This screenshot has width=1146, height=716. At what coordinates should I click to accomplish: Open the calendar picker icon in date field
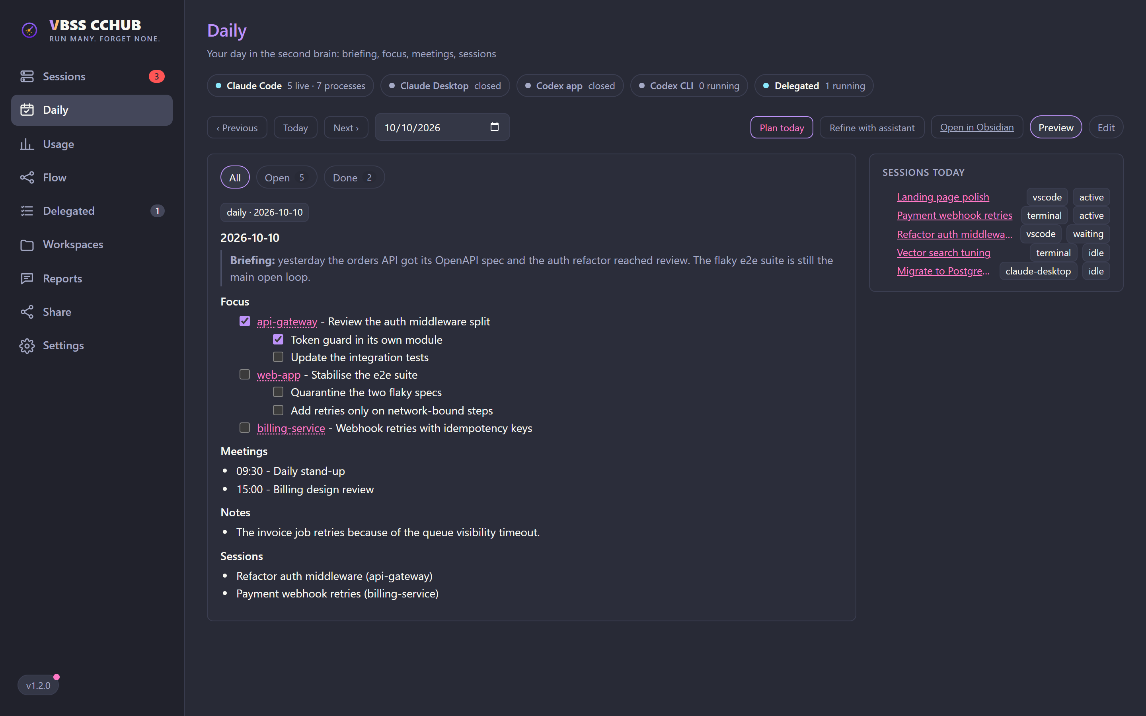pos(494,127)
